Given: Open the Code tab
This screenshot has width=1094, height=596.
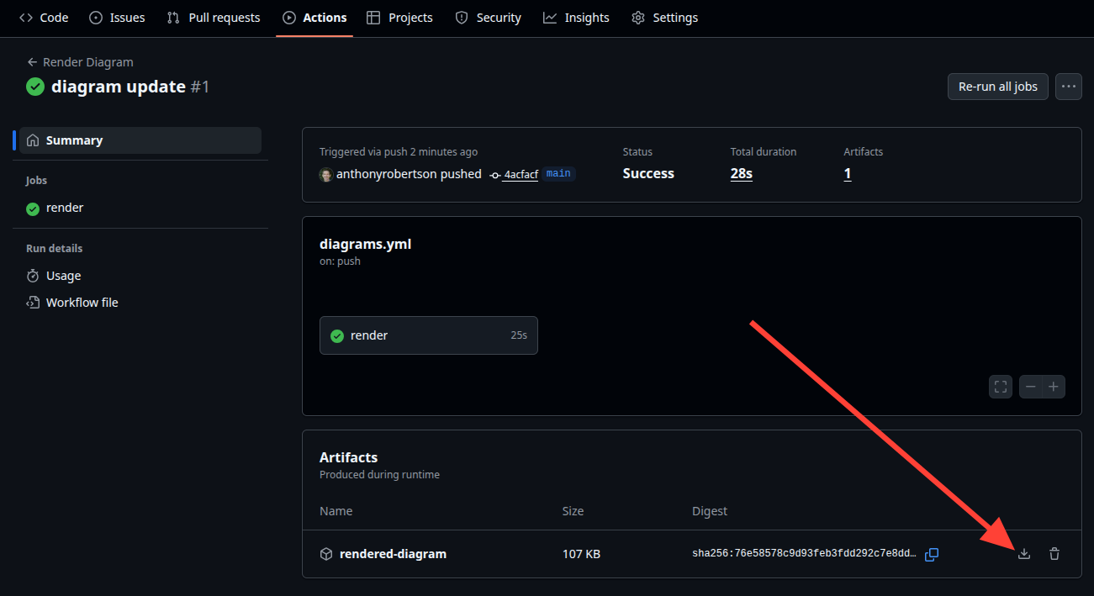Looking at the screenshot, I should (44, 18).
